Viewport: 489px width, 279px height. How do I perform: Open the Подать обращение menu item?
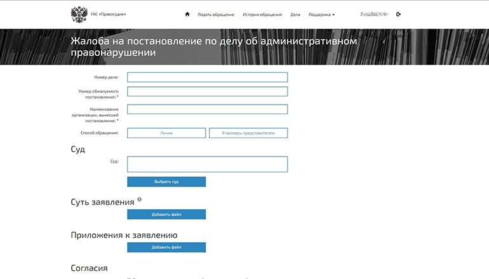point(216,14)
